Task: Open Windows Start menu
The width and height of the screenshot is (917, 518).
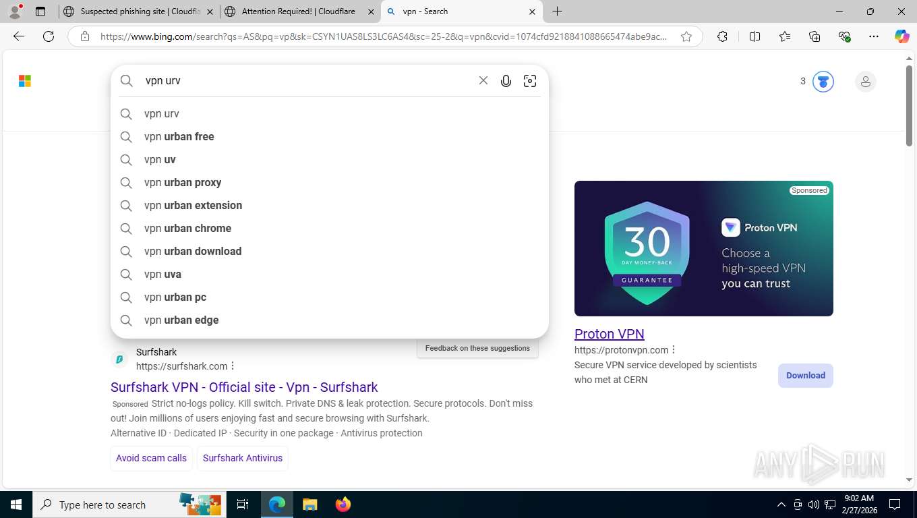Action: pyautogui.click(x=16, y=505)
